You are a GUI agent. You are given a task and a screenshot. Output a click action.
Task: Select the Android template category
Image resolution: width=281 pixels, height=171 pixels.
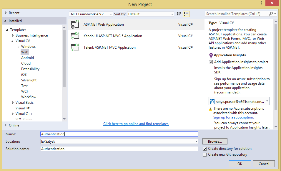coord(27,58)
